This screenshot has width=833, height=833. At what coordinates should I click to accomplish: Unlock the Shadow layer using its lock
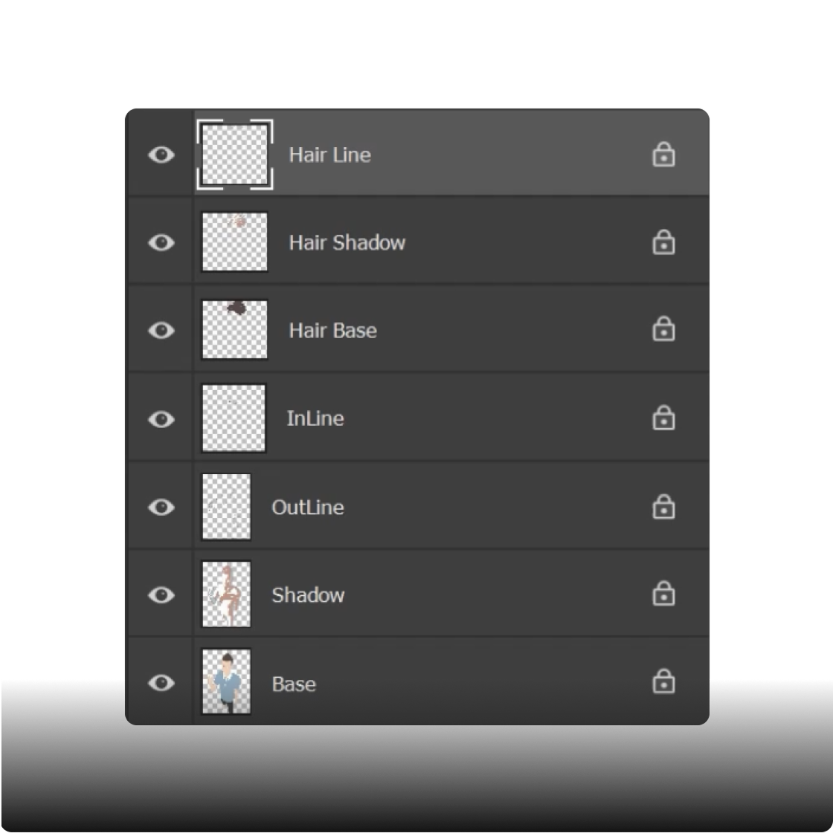[x=663, y=594]
